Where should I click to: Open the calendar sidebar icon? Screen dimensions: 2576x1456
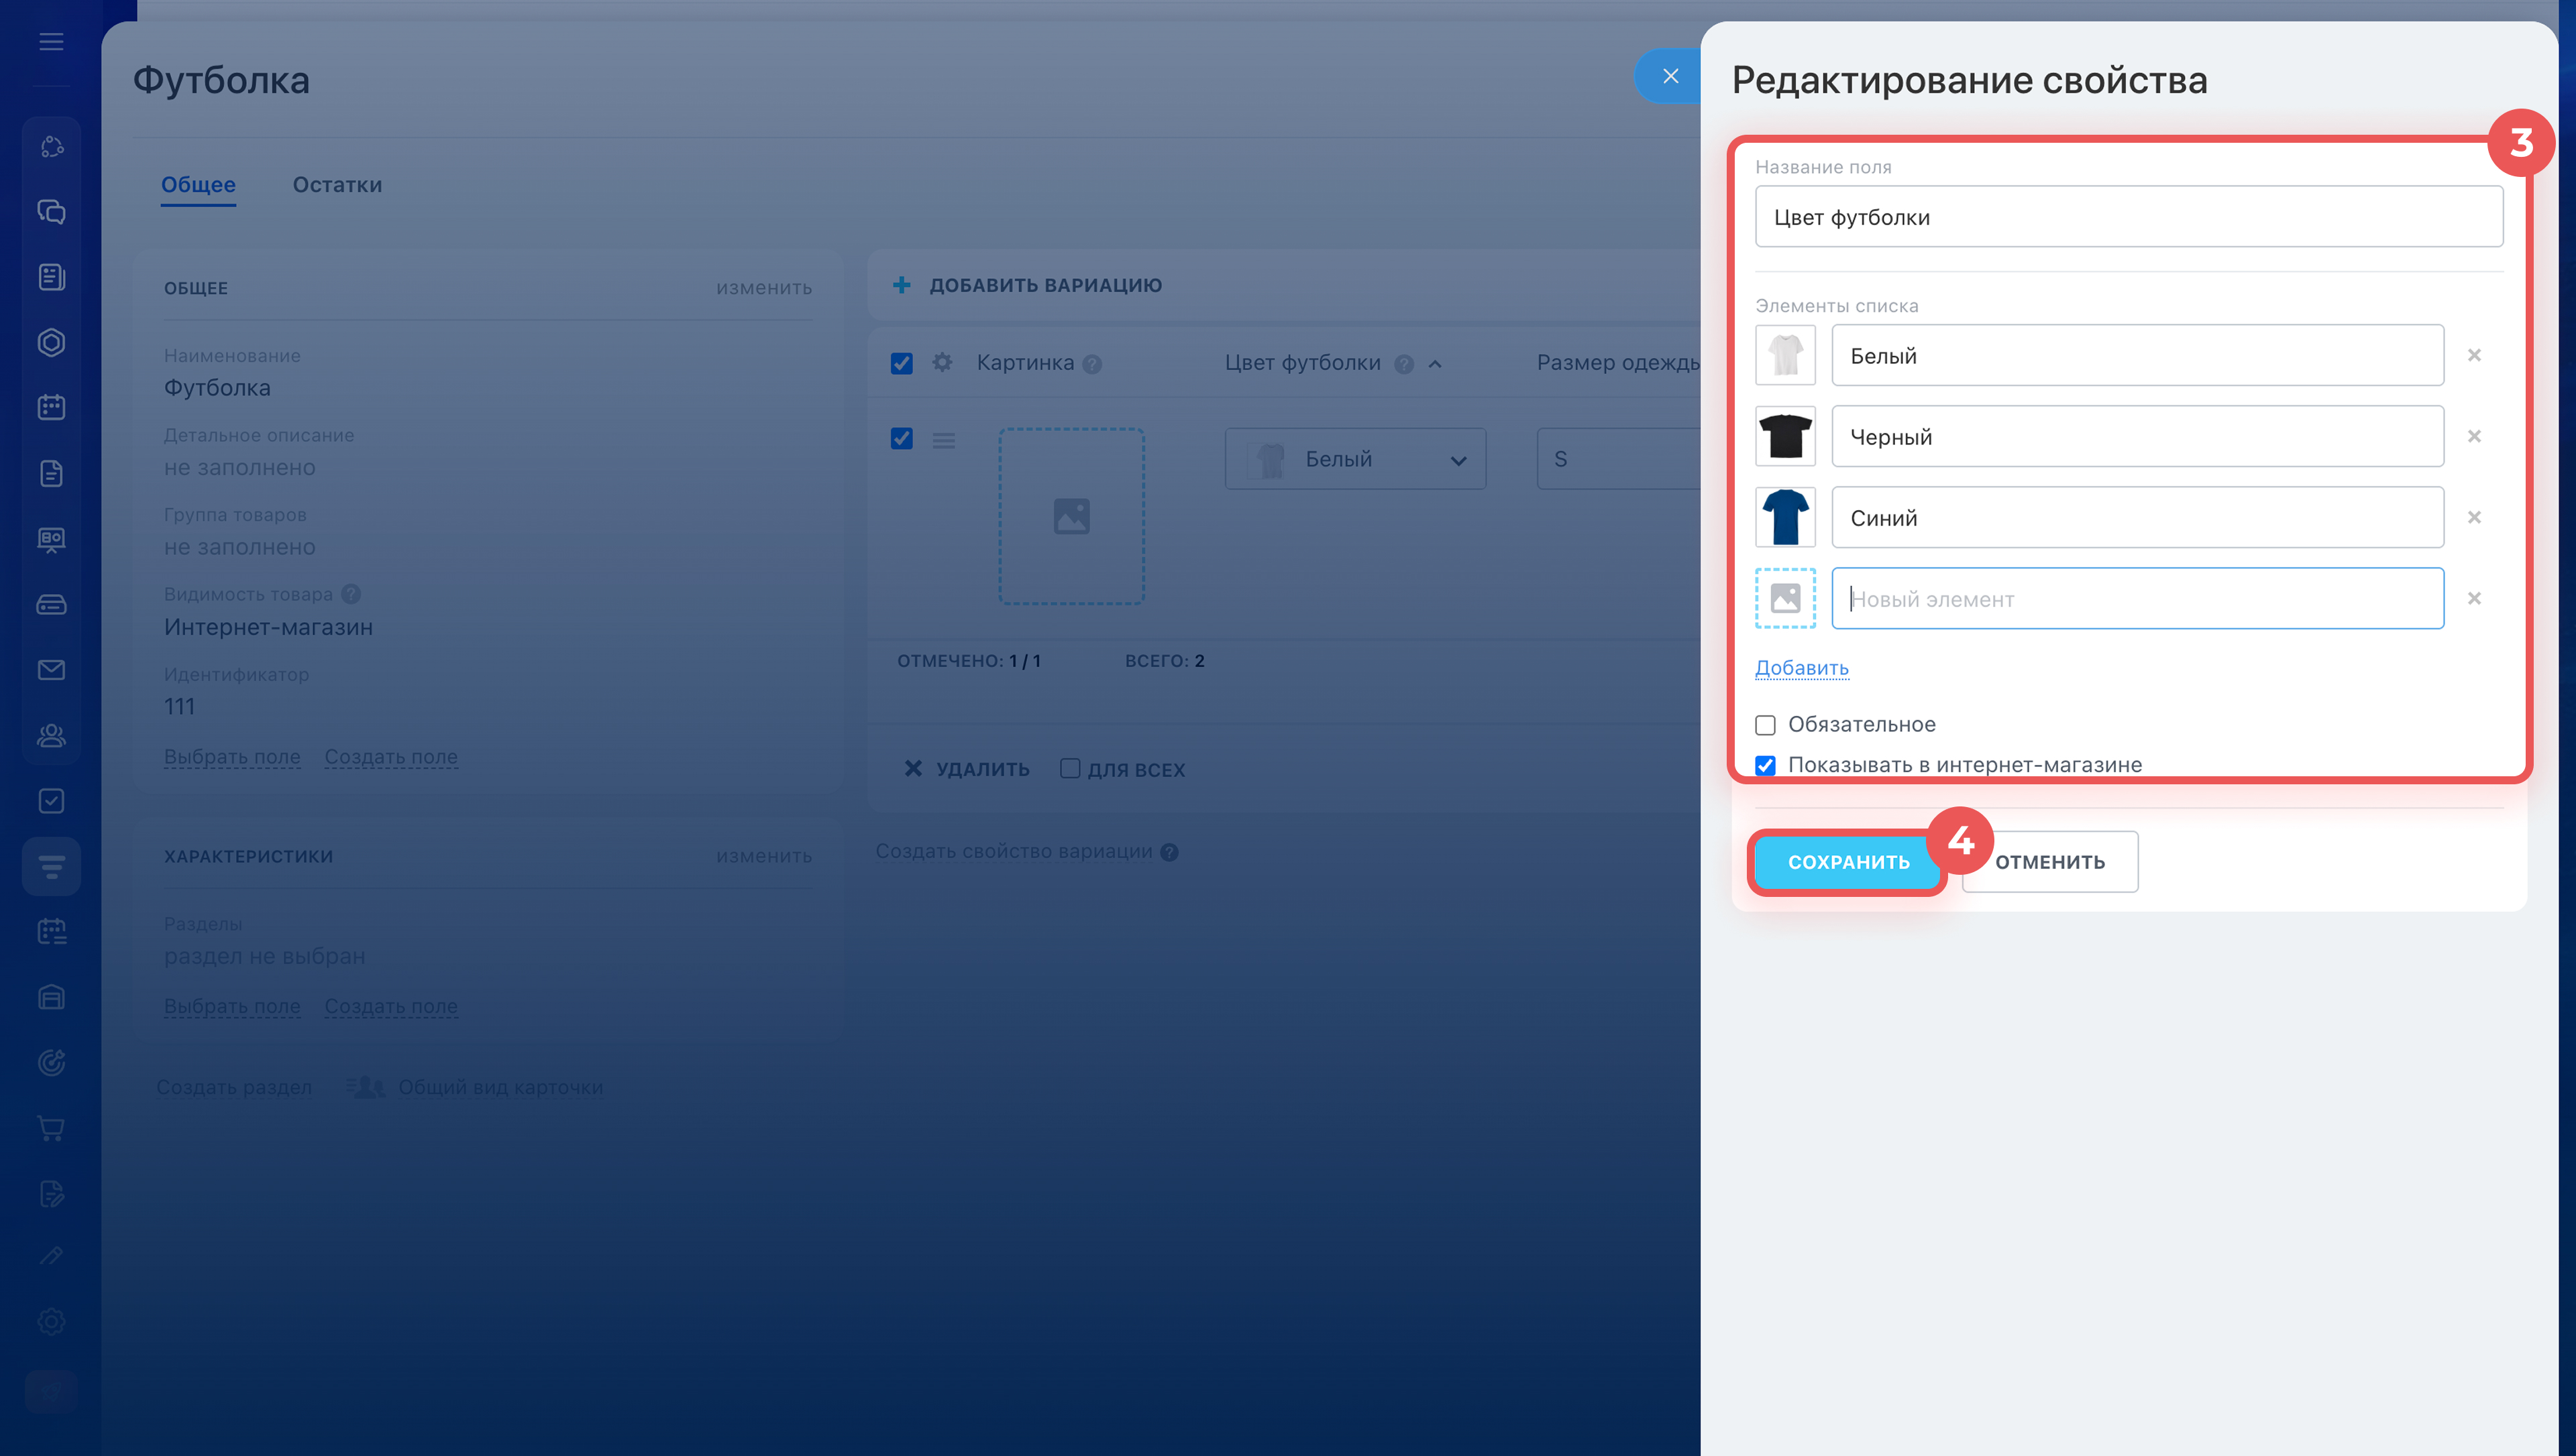tap(51, 407)
